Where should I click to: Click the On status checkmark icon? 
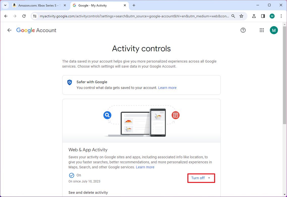[72, 175]
